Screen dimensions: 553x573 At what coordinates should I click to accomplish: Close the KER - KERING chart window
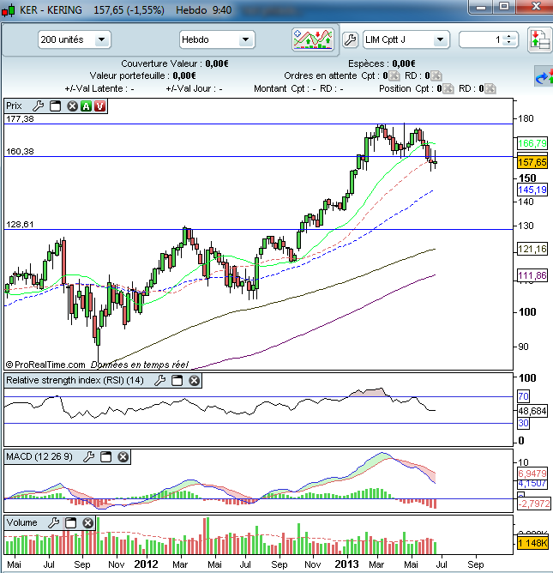point(536,7)
